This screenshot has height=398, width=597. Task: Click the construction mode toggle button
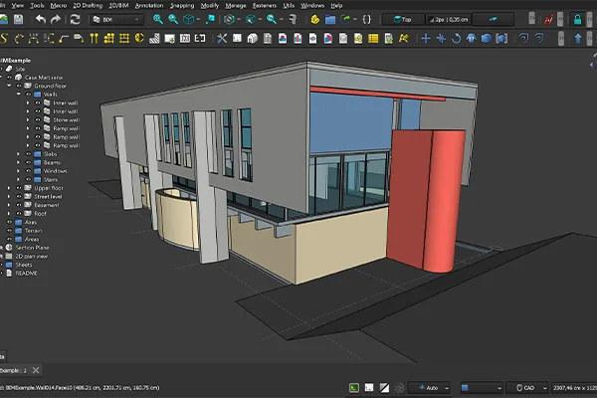[x=494, y=20]
